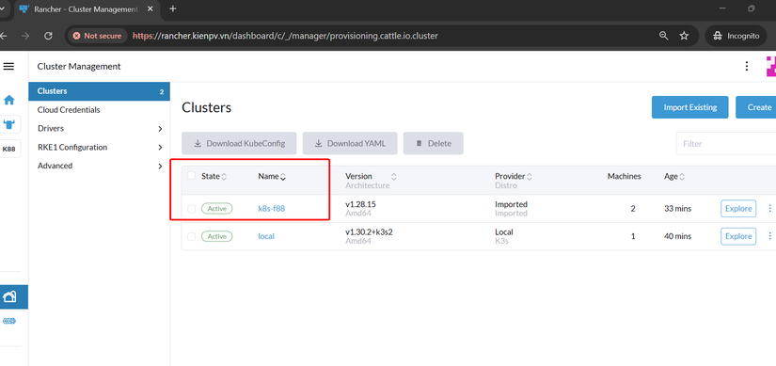Click the Delete button
Image resolution: width=776 pixels, height=366 pixels.
tap(433, 143)
